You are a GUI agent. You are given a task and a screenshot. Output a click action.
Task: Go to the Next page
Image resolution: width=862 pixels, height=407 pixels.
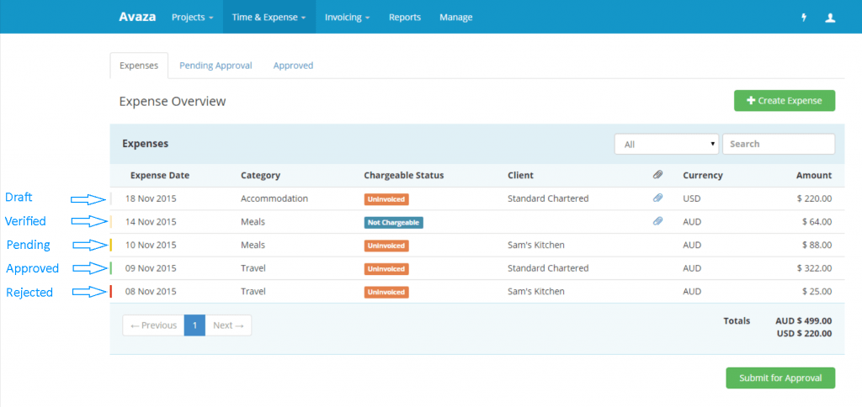228,325
